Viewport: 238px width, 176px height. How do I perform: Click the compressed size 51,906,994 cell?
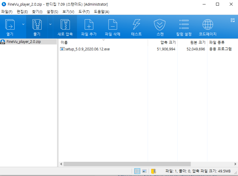(x=166, y=49)
